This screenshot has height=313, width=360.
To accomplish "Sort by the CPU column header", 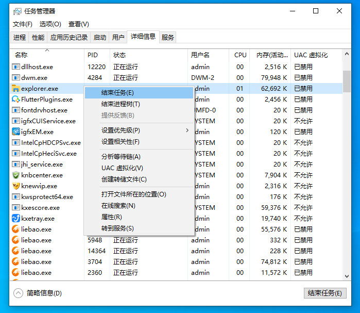I will click(x=240, y=55).
